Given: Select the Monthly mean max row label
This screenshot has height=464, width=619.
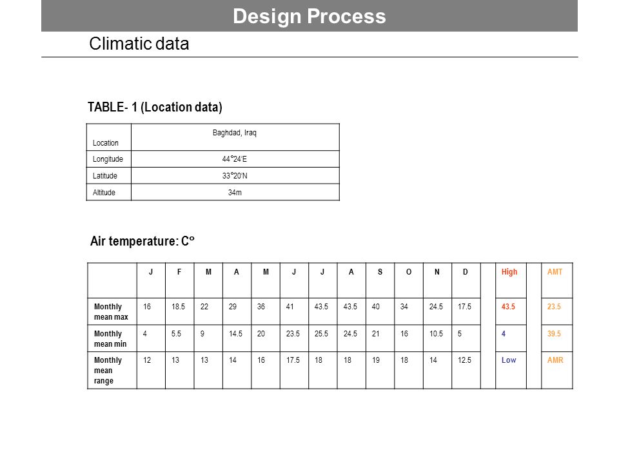Looking at the screenshot, I should 112,311.
